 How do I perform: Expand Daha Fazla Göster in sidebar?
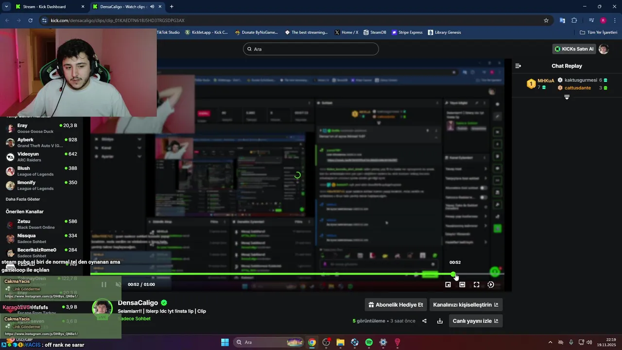coord(23,199)
